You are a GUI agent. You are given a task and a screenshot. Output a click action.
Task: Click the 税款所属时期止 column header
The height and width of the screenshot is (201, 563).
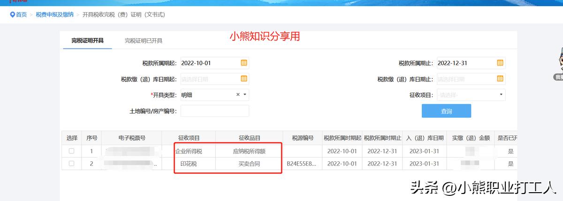tap(382, 138)
